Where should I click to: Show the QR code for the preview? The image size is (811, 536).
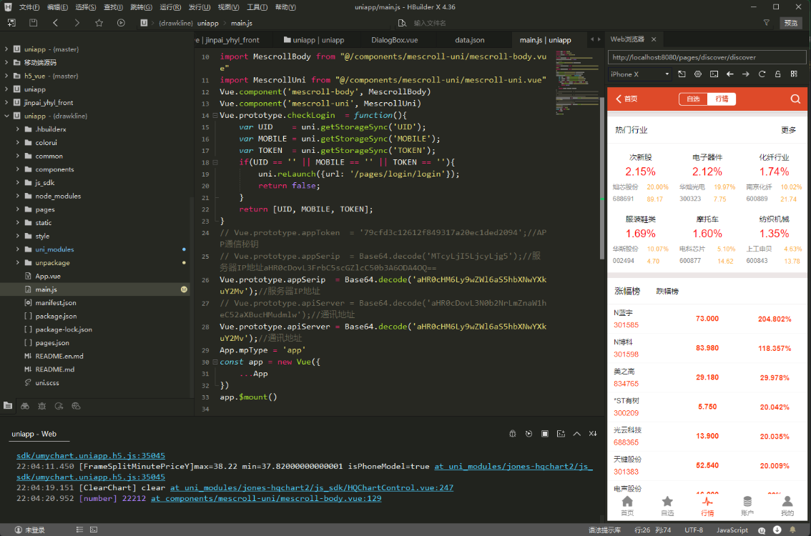794,74
